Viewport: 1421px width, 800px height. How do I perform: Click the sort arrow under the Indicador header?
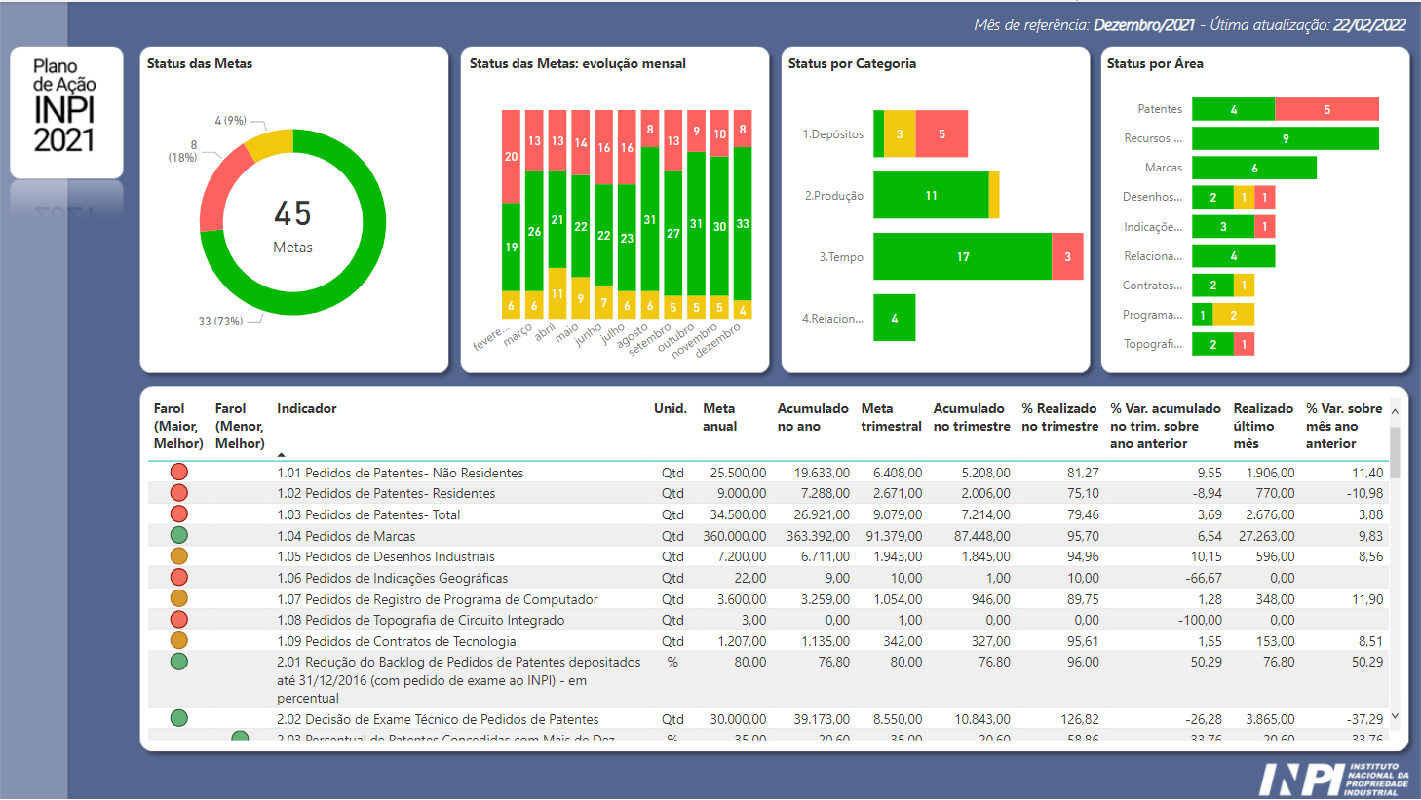click(x=281, y=455)
